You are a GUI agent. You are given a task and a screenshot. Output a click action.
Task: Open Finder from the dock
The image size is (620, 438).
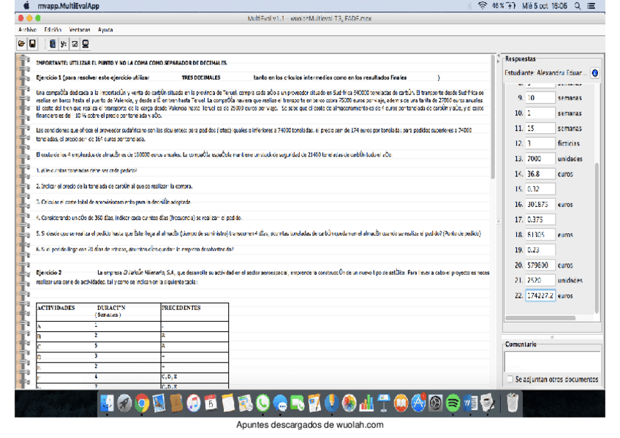tap(107, 404)
